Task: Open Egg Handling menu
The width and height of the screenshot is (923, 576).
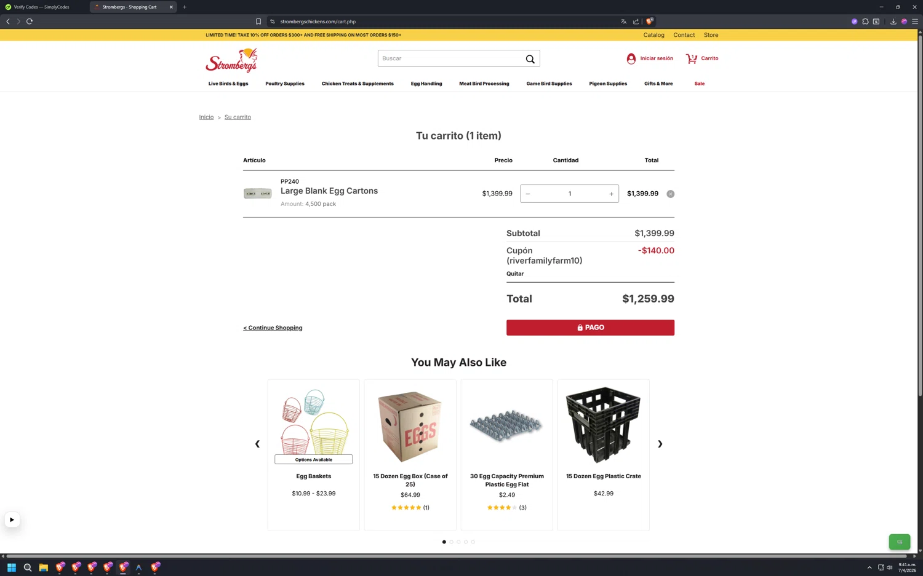Action: point(426,84)
